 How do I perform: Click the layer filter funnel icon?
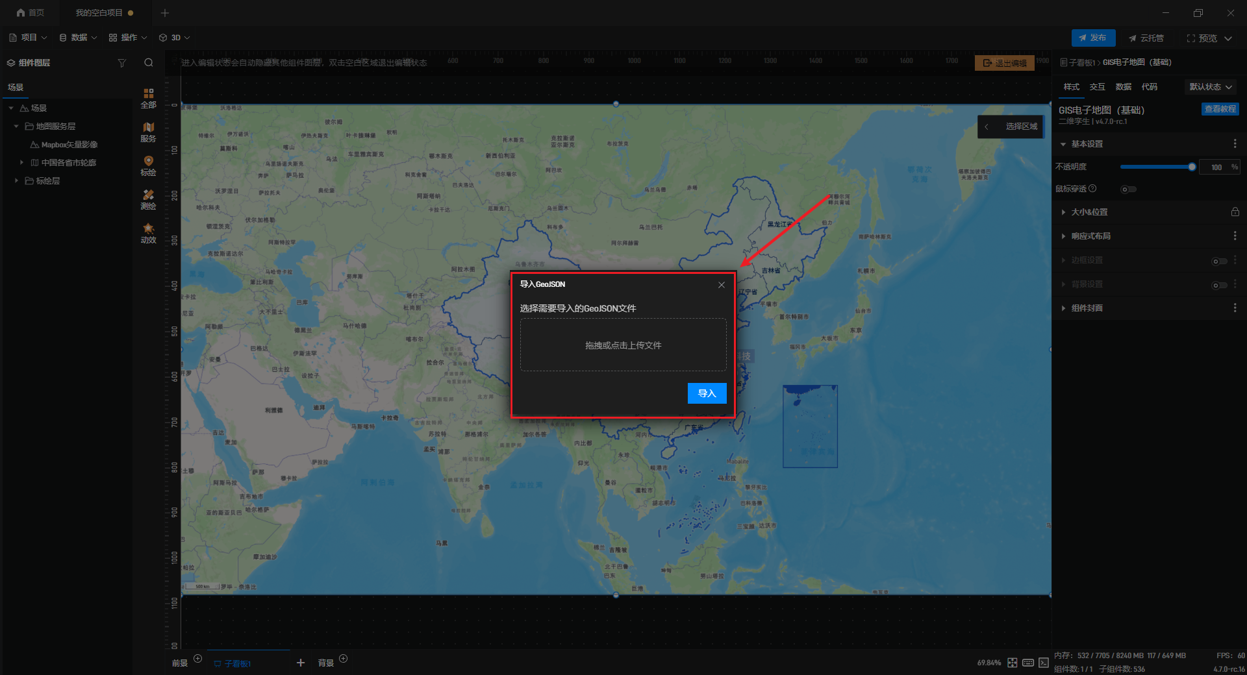pyautogui.click(x=121, y=63)
